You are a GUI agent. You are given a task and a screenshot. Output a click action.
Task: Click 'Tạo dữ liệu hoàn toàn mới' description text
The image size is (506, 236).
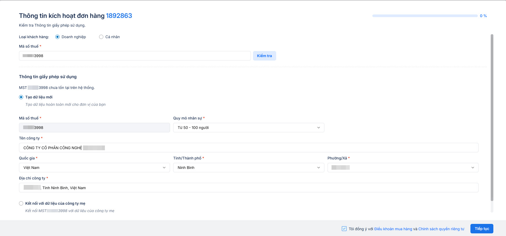65,104
